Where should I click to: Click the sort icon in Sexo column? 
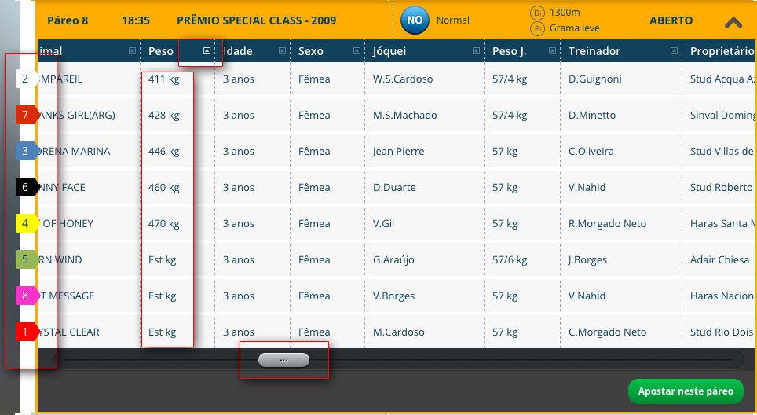357,51
